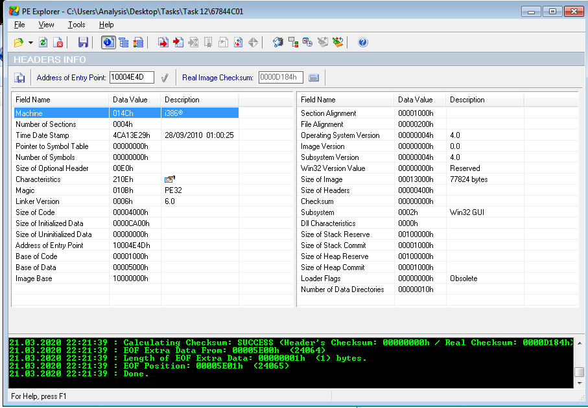Screen dimensions: 588x408
Task: Click the checksum calculator button
Action: click(314, 78)
